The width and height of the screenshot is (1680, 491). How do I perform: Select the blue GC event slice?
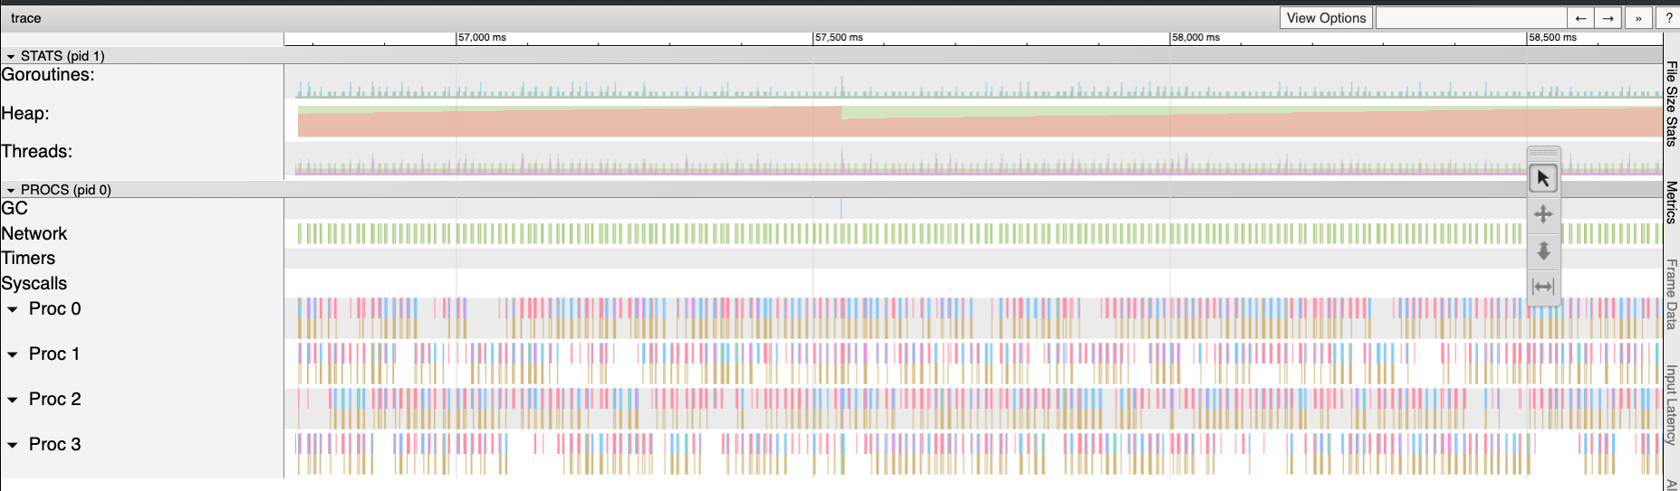point(840,208)
